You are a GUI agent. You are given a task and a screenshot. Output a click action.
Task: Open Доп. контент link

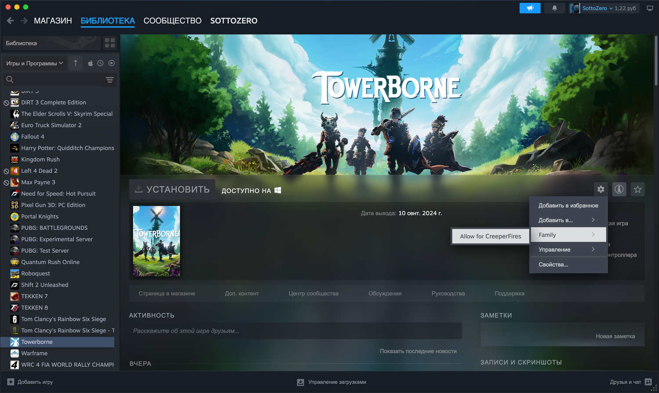(x=242, y=294)
